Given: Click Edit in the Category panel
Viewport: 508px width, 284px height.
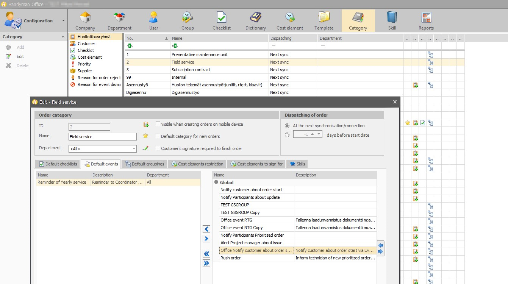Looking at the screenshot, I should [x=20, y=56].
